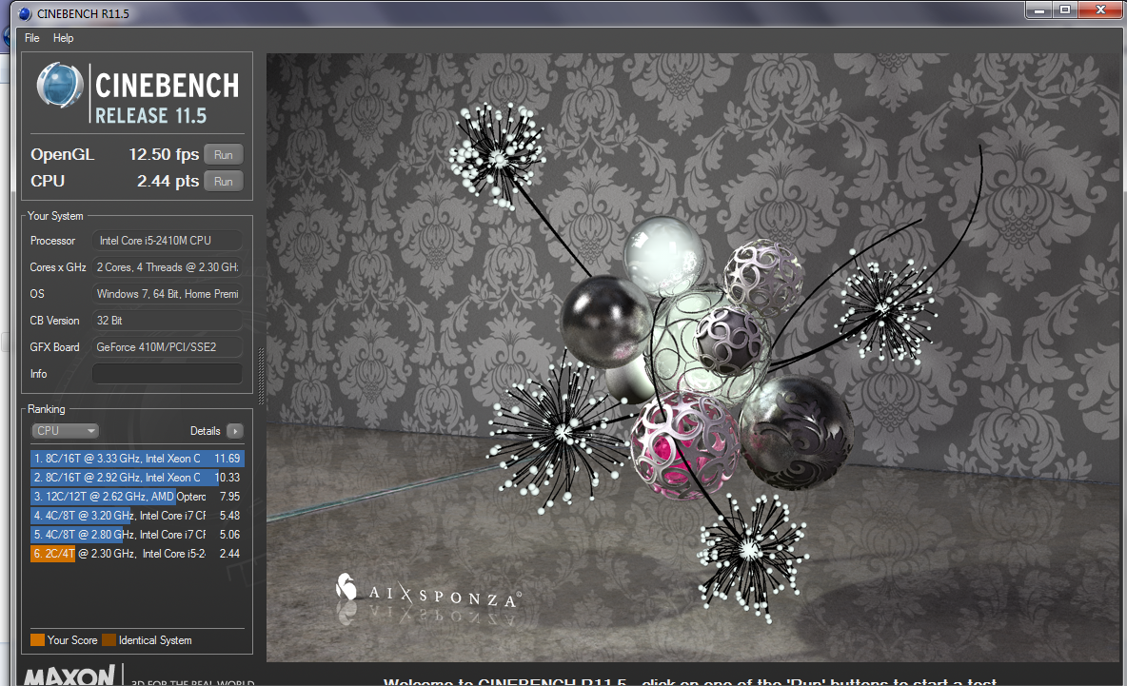Viewport: 1127px width, 686px height.
Task: Click the Identical System legend swatch
Action: pyautogui.click(x=109, y=640)
